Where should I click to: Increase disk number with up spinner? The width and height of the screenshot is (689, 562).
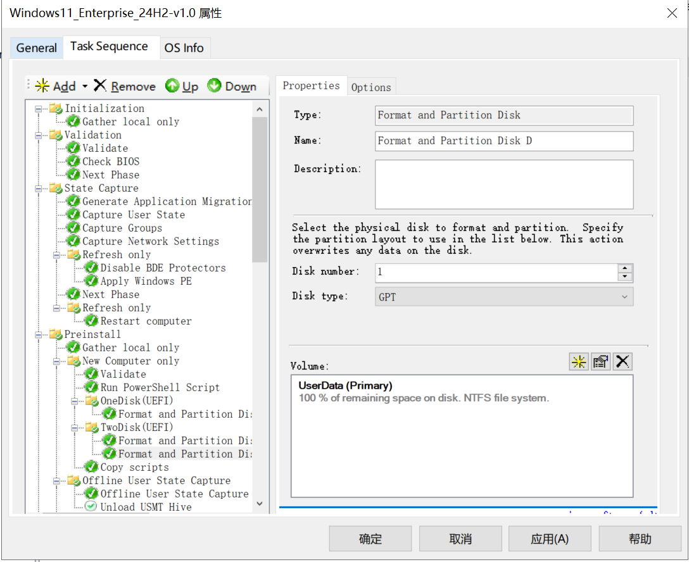click(625, 268)
